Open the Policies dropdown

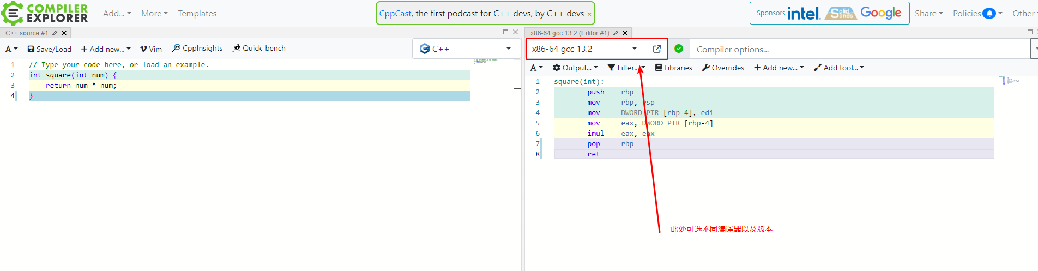pyautogui.click(x=977, y=13)
